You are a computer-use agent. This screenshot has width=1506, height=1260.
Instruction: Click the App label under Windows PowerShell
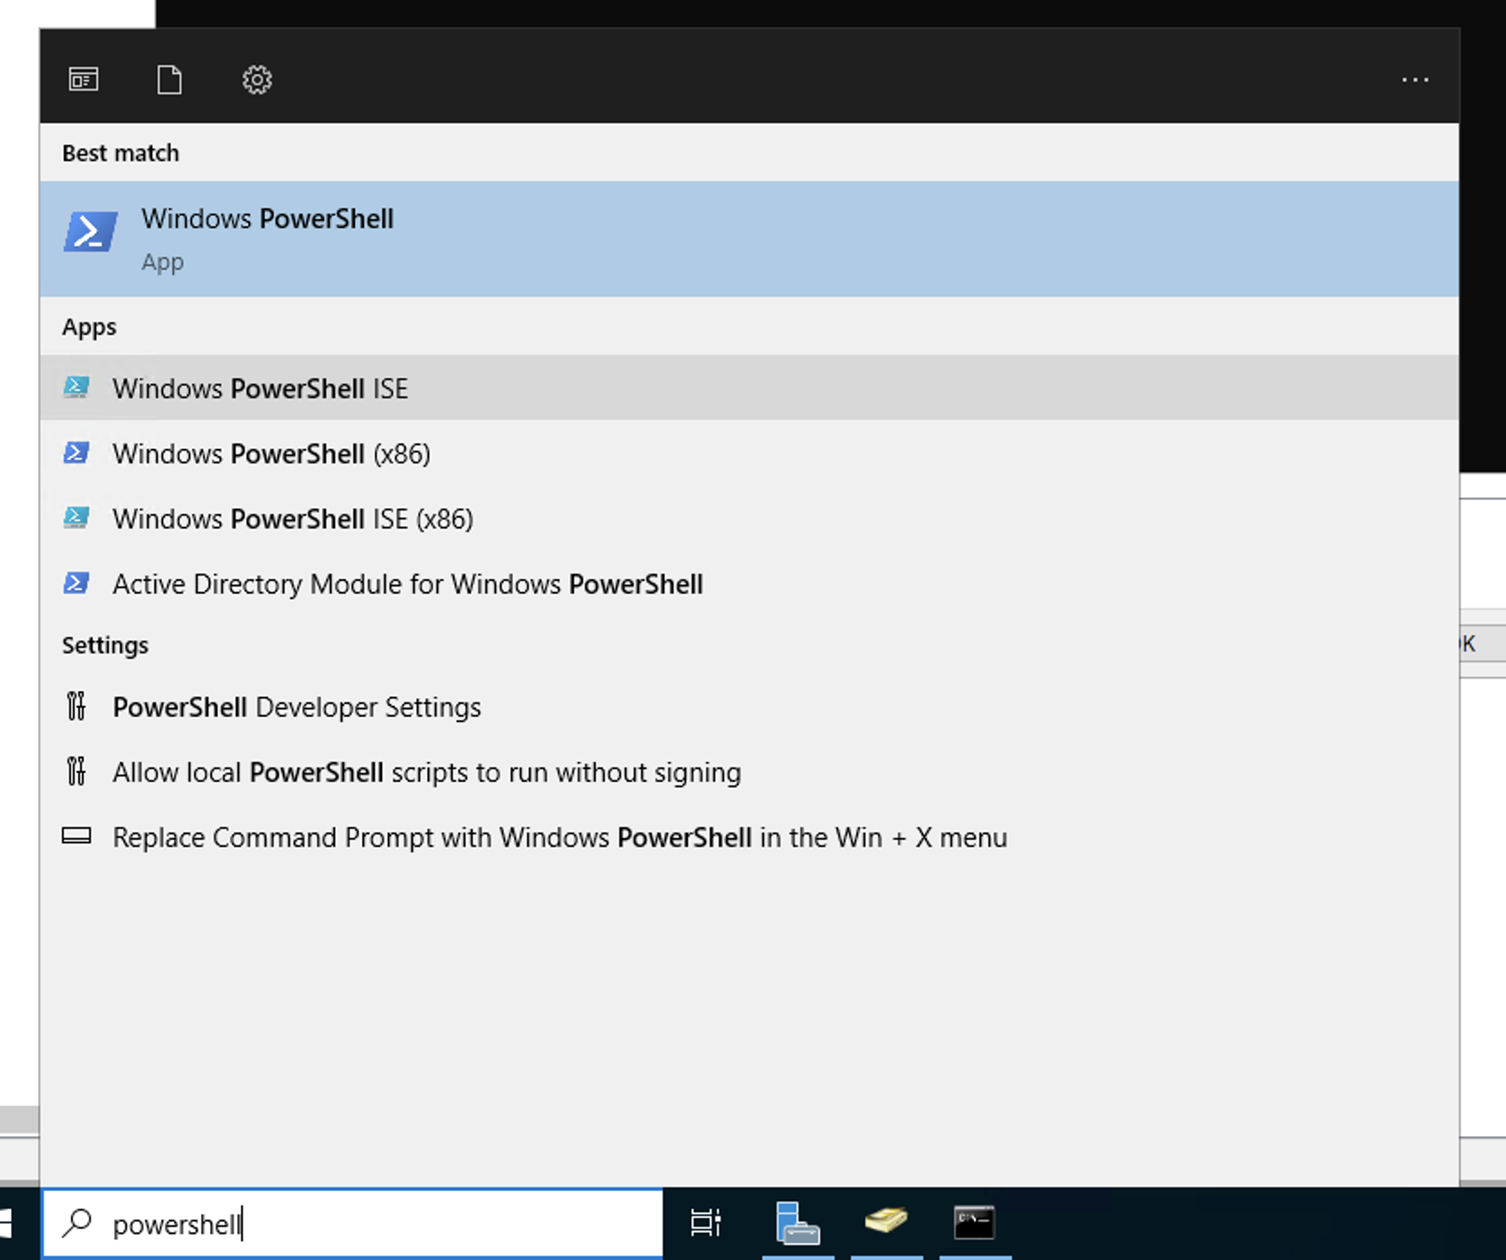(163, 262)
